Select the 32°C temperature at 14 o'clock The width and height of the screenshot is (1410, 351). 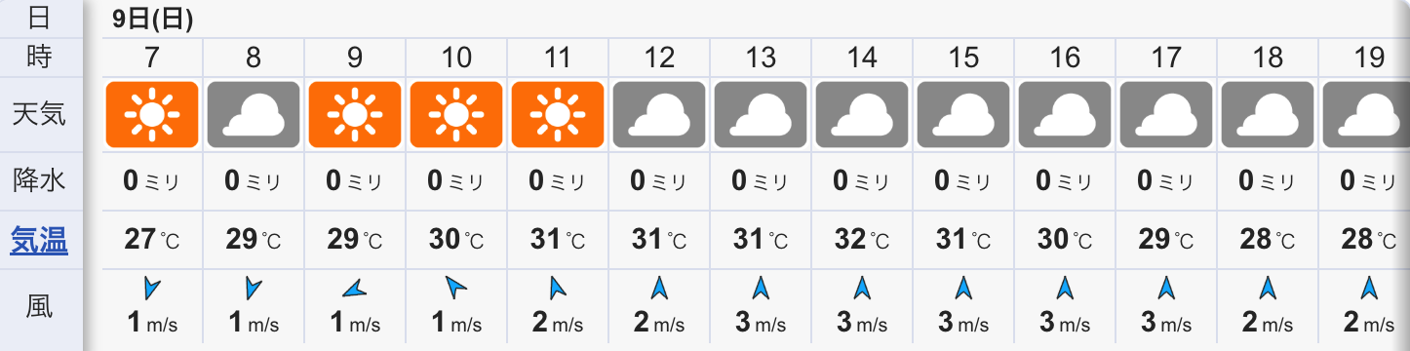point(862,239)
